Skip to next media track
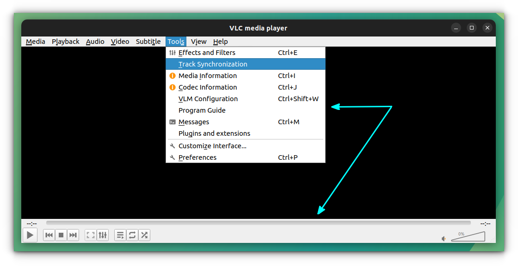The height and width of the screenshot is (266, 518). tap(73, 235)
